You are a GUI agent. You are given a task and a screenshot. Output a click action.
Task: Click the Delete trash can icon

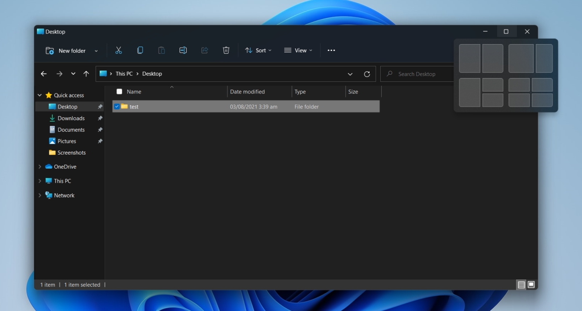click(226, 50)
